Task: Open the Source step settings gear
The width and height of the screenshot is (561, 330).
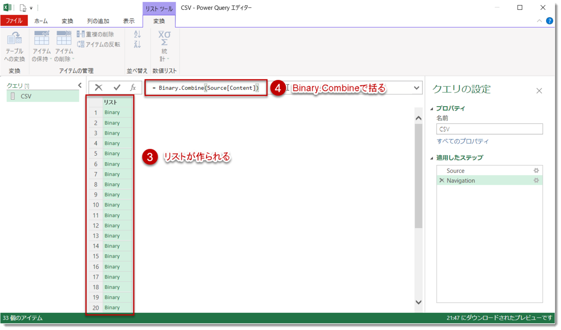Action: [x=536, y=171]
